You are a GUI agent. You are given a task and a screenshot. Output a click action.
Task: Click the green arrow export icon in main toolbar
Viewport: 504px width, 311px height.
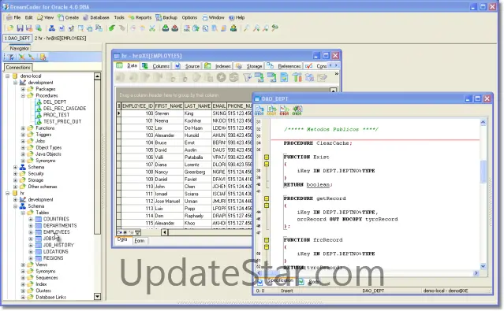(x=165, y=28)
